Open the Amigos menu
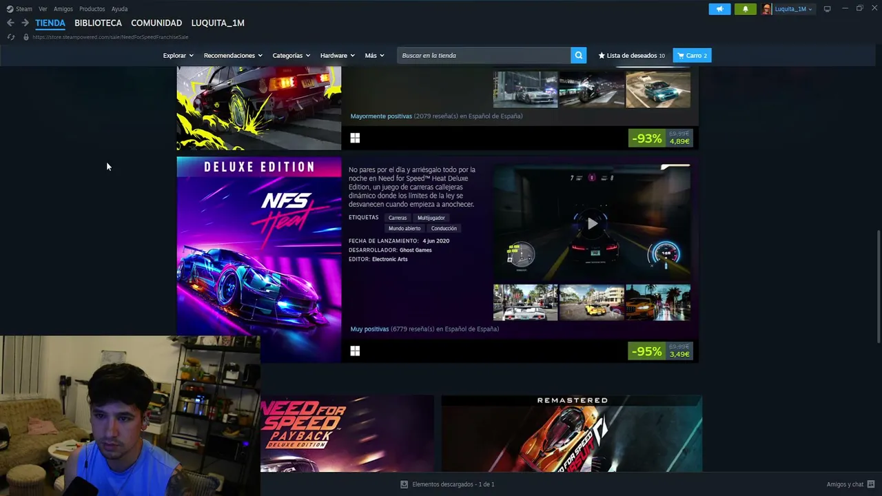Image resolution: width=882 pixels, height=496 pixels. [x=63, y=9]
